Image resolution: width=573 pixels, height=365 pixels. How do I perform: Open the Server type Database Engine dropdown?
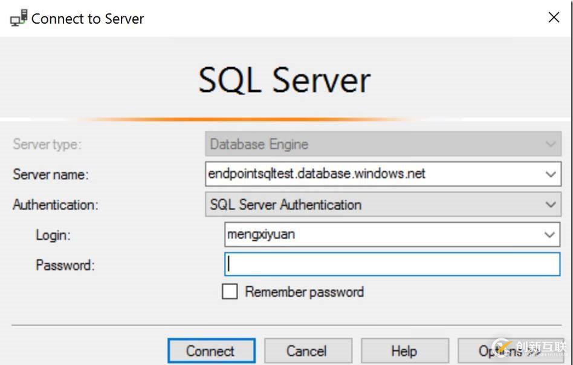coord(383,144)
